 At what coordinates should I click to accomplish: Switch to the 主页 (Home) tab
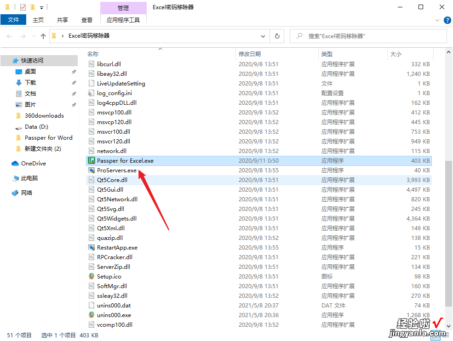coord(38,20)
